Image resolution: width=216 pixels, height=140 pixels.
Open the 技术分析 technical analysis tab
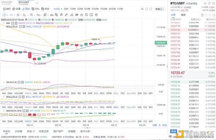click(85, 131)
